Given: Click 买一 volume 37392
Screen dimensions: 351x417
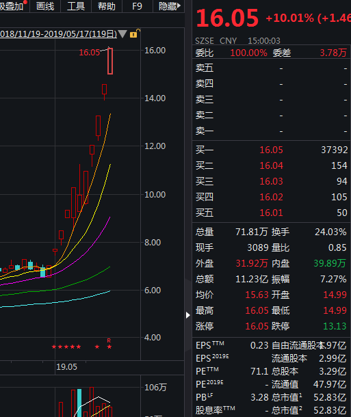Looking at the screenshot, I should (334, 150).
